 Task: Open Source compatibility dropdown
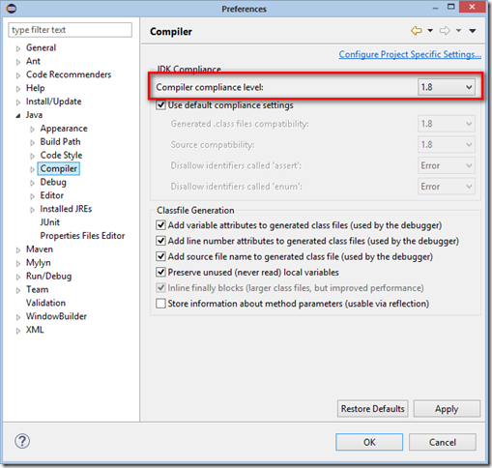[447, 145]
